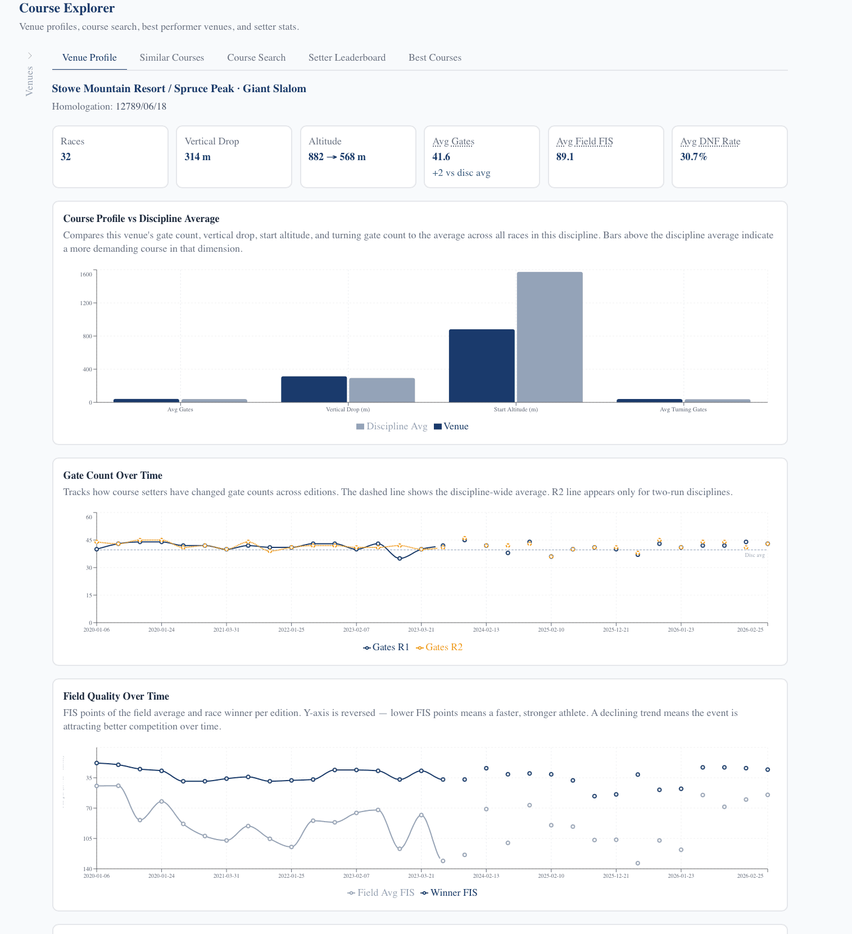The width and height of the screenshot is (852, 934).
Task: Click the Avg DNF Rate label
Action: point(710,142)
